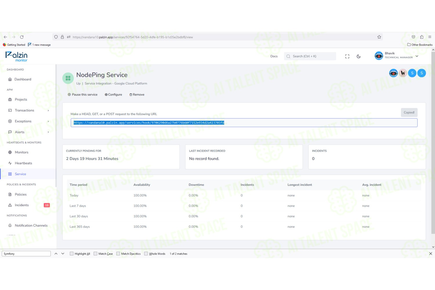435x290 pixels.
Task: Reload the current page
Action: pos(22,37)
